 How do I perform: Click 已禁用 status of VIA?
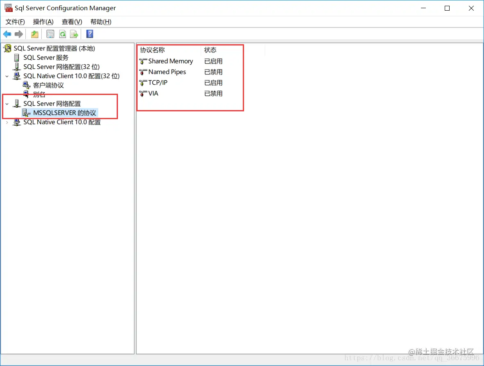[x=213, y=93]
